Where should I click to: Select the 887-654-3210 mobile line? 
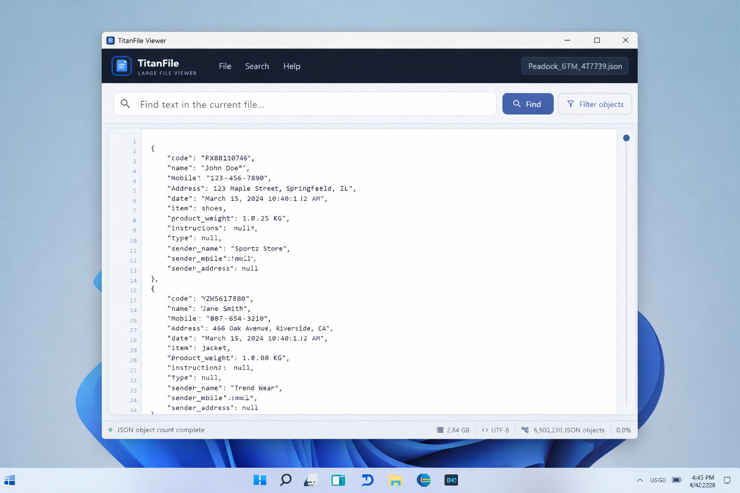(x=219, y=319)
